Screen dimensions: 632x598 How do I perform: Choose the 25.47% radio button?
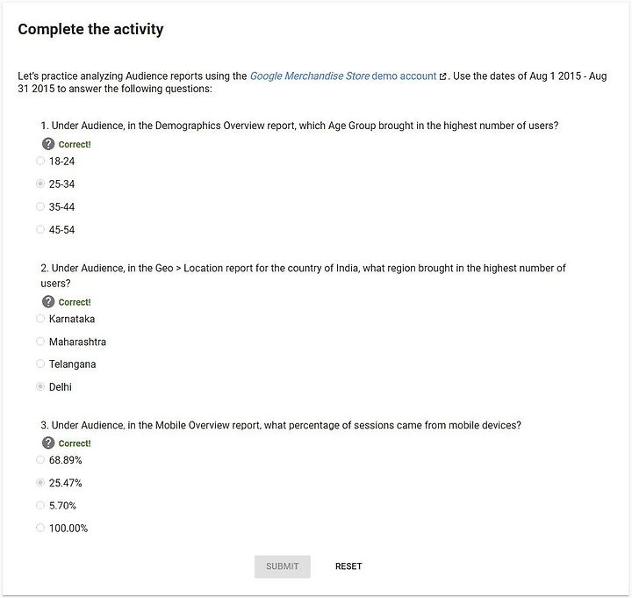[40, 483]
